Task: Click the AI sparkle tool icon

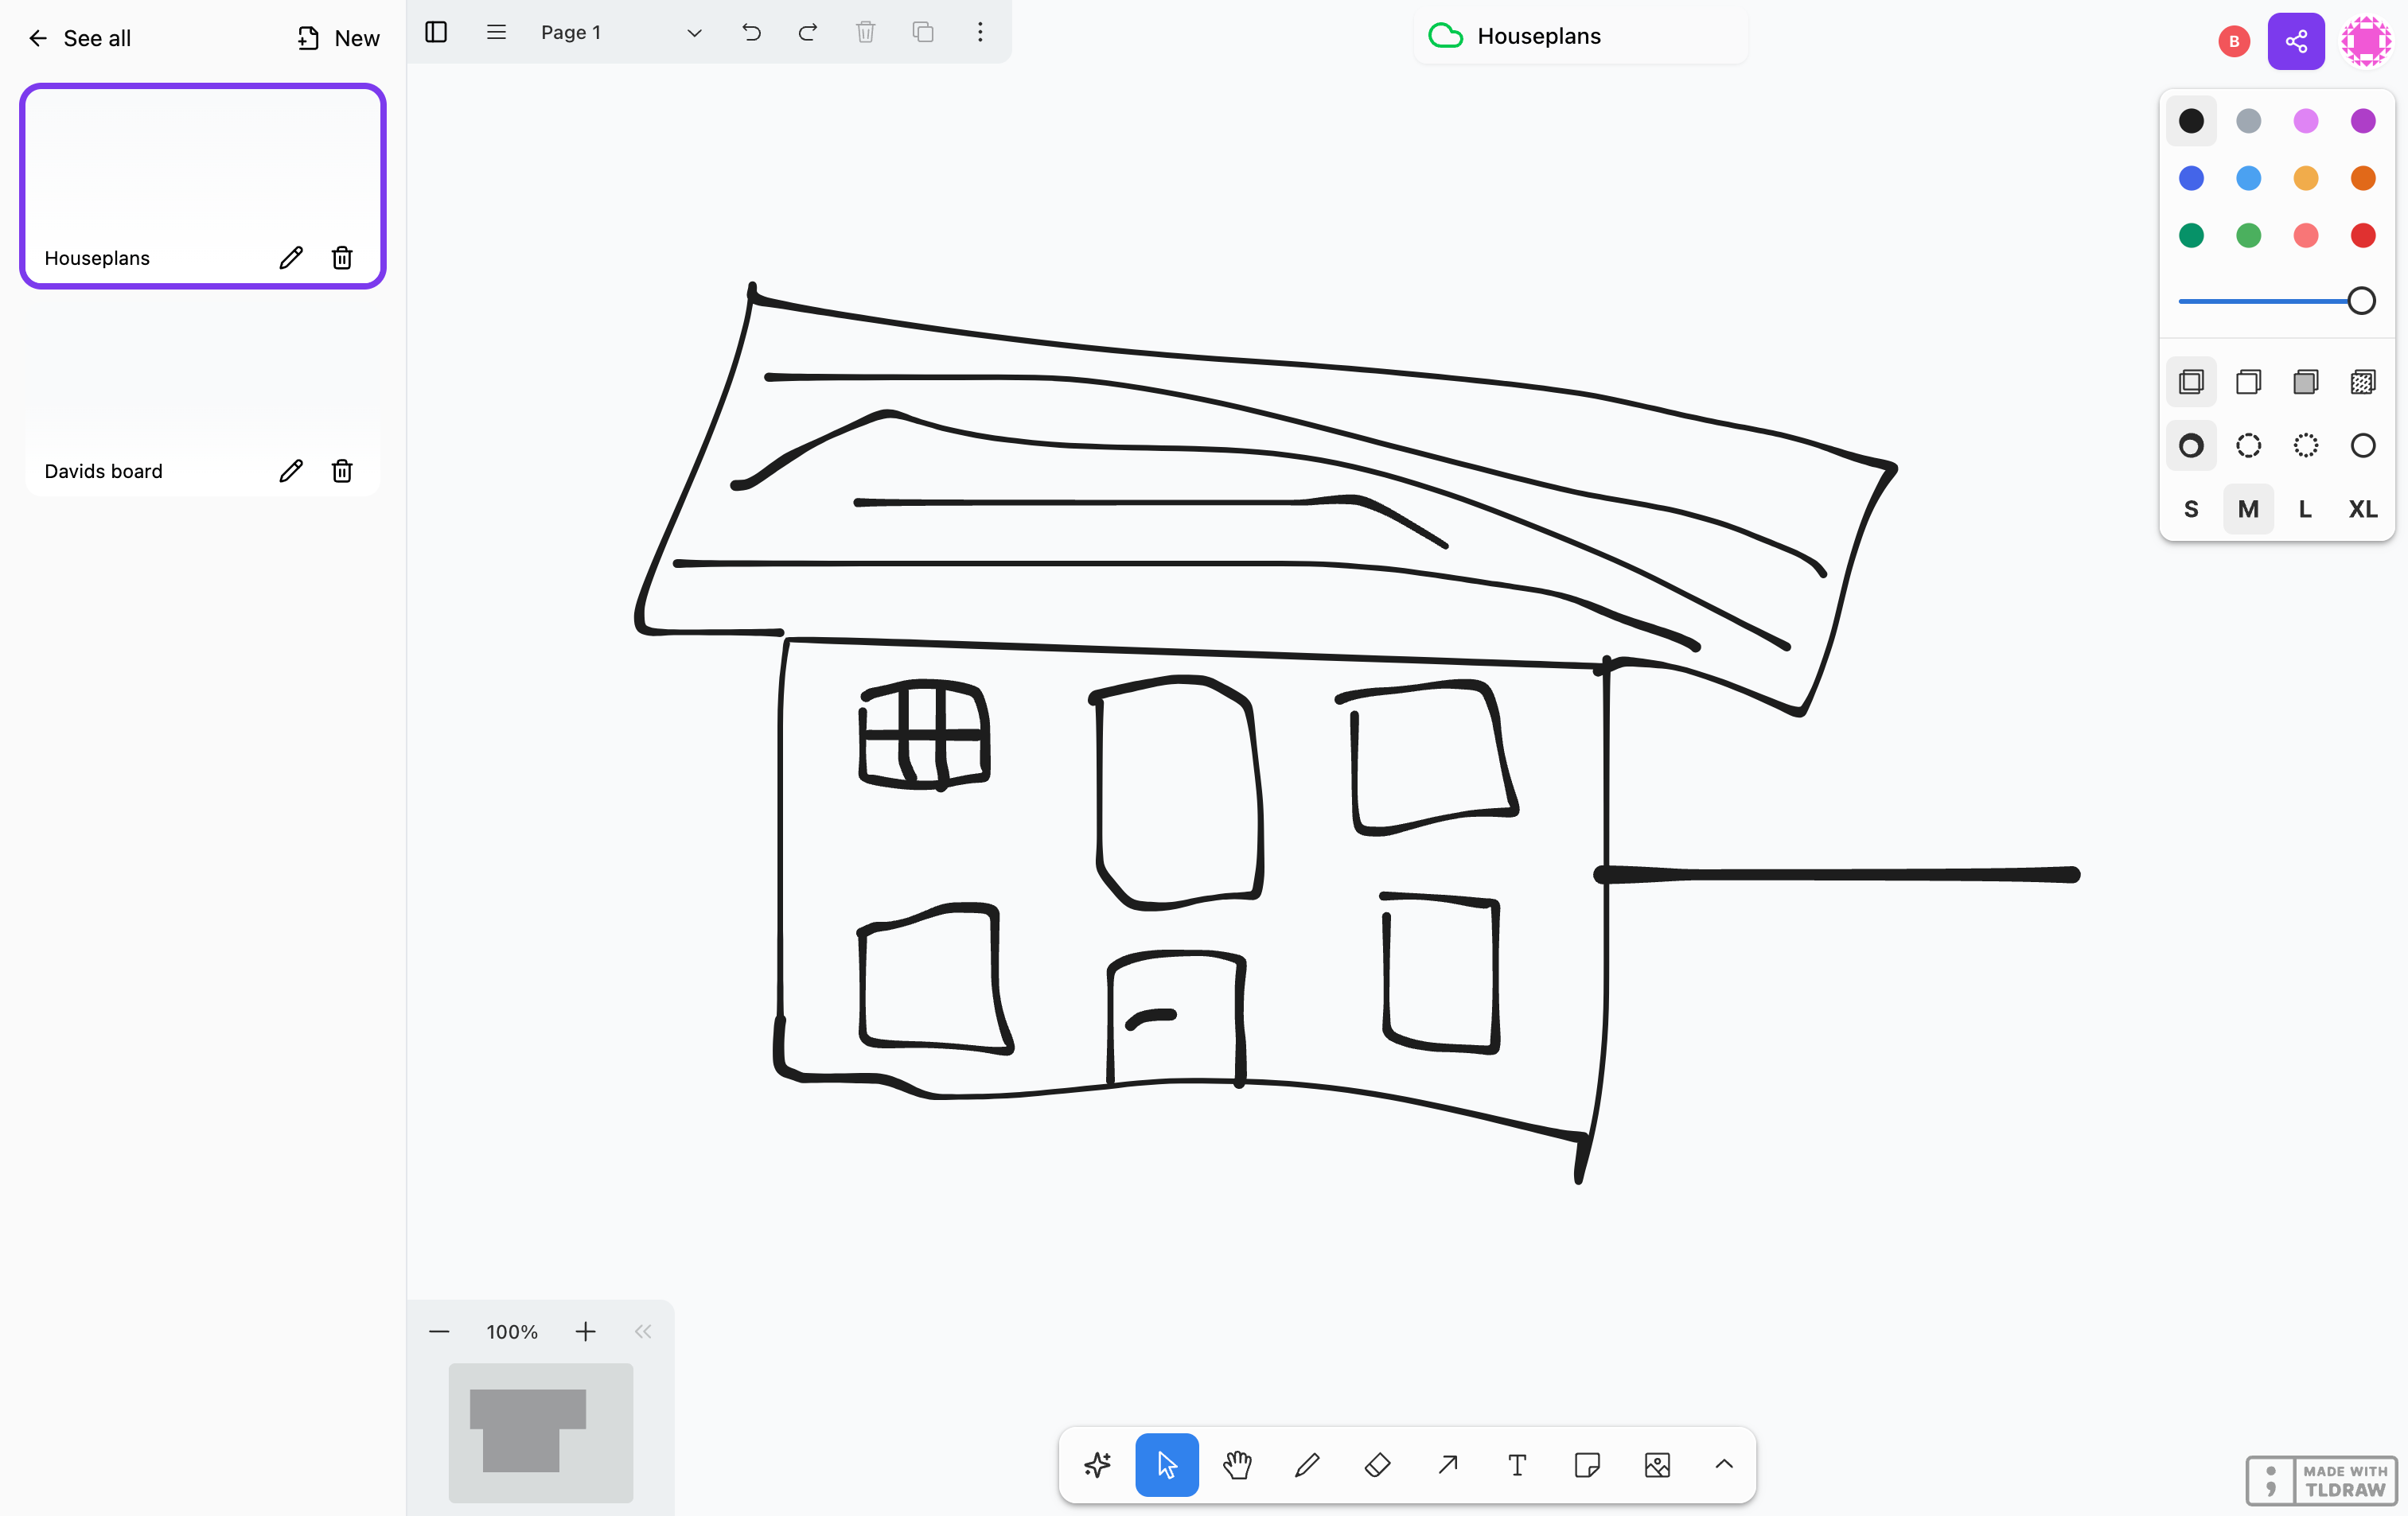Action: [x=1097, y=1465]
